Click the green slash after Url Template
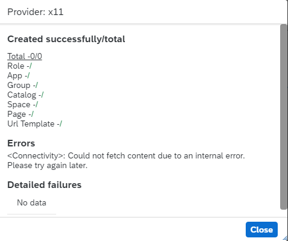 (61, 124)
